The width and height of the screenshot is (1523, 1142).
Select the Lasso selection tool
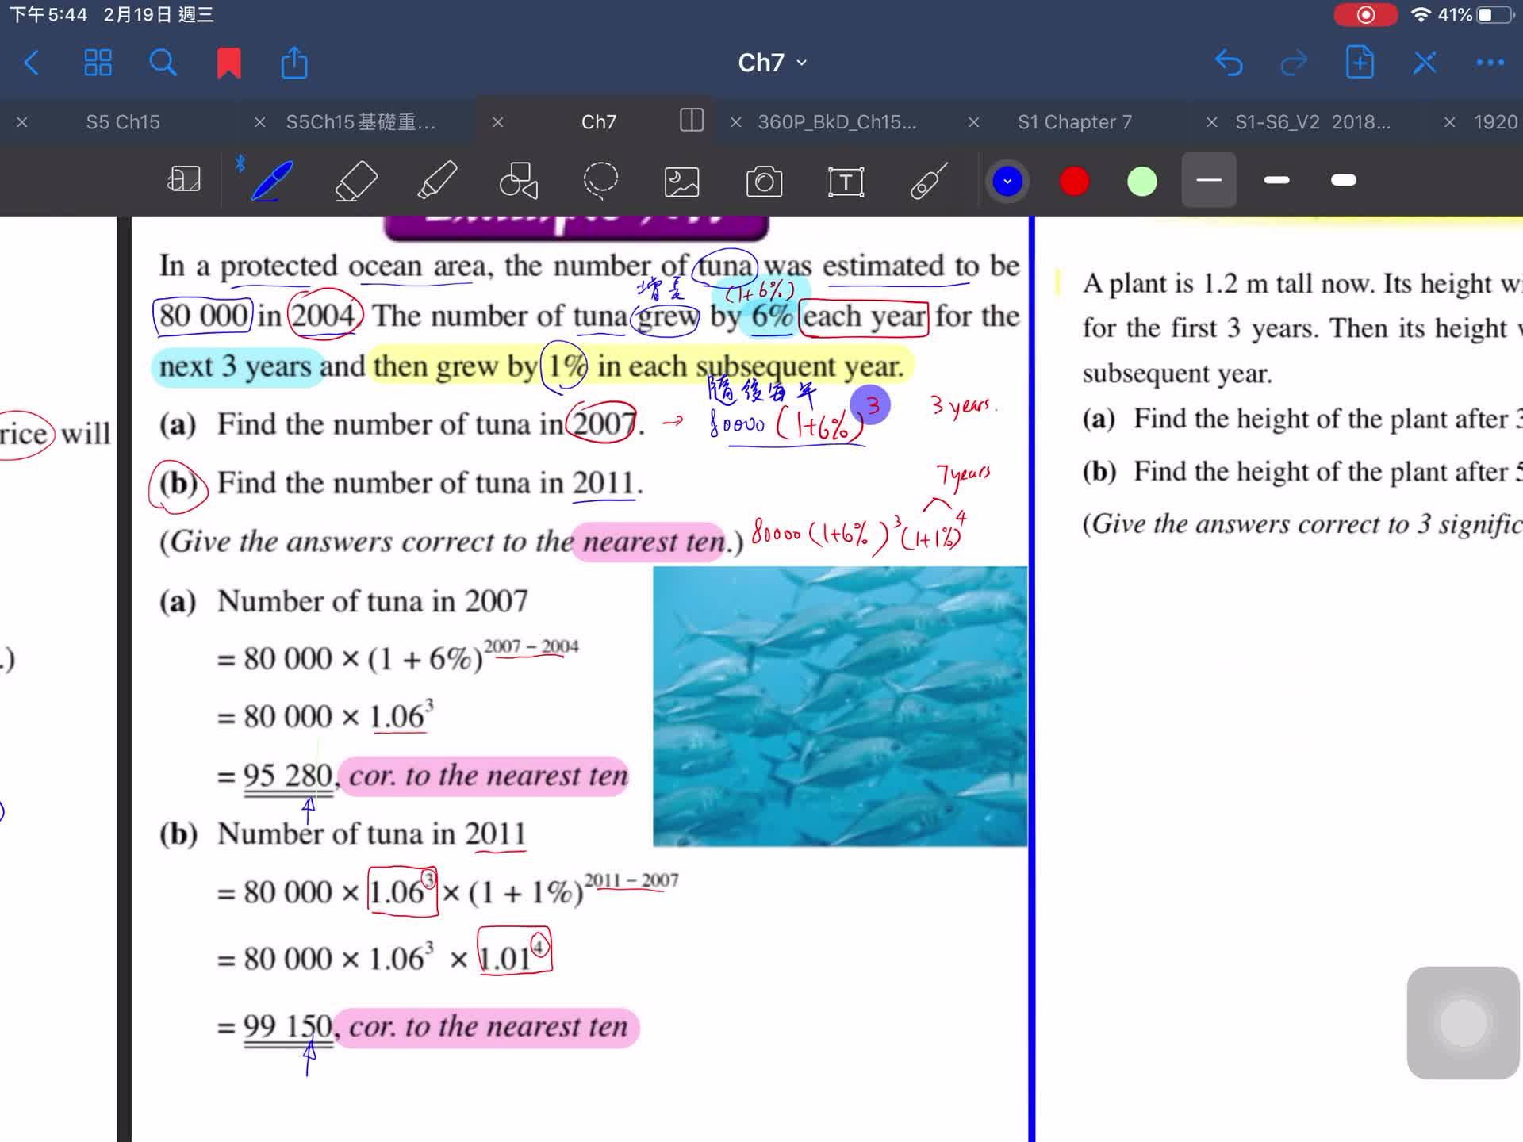601,181
